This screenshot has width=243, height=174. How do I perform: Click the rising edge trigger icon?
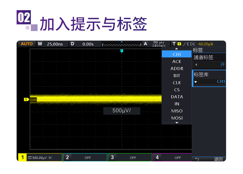185,44
